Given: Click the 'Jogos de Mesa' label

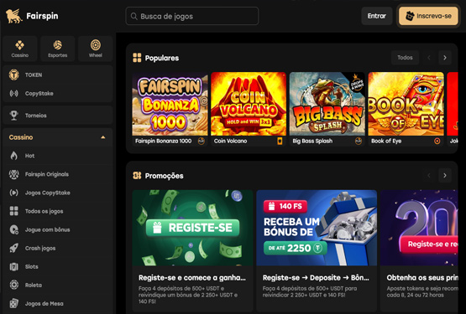Looking at the screenshot, I should [44, 304].
